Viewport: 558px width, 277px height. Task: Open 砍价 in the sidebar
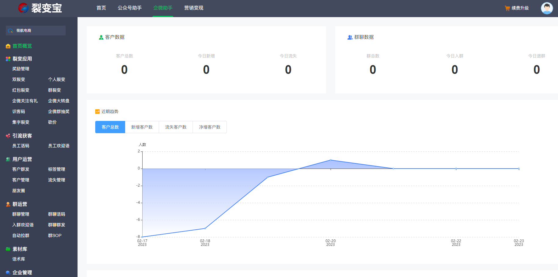tap(53, 122)
